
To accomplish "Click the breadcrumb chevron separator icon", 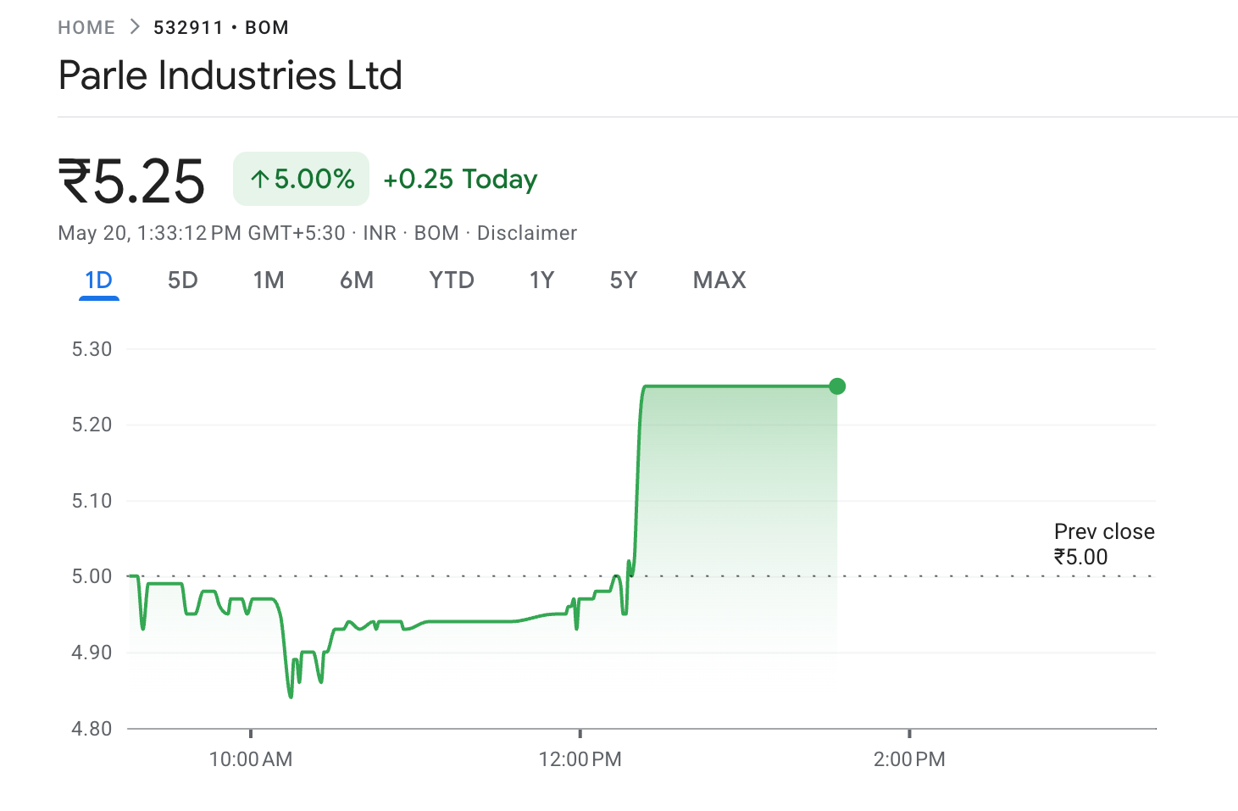I will [x=135, y=27].
